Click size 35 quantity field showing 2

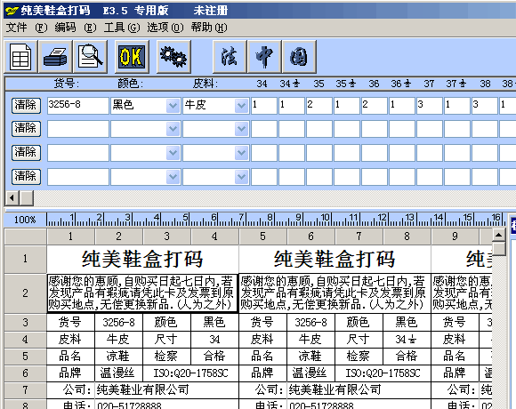click(319, 106)
